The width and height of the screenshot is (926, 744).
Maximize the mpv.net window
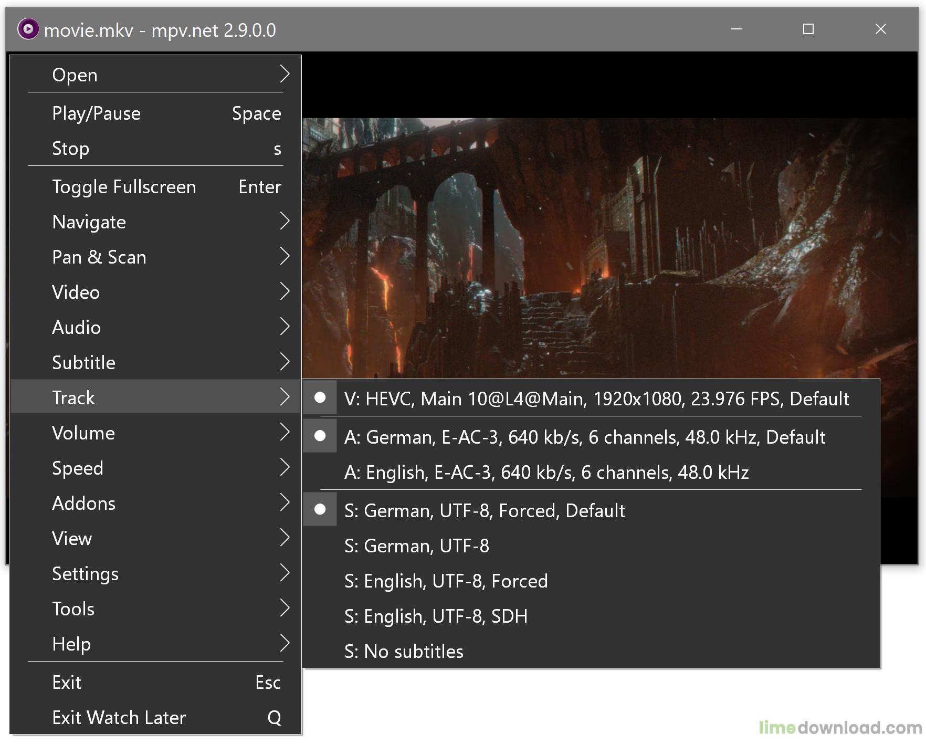click(x=808, y=29)
